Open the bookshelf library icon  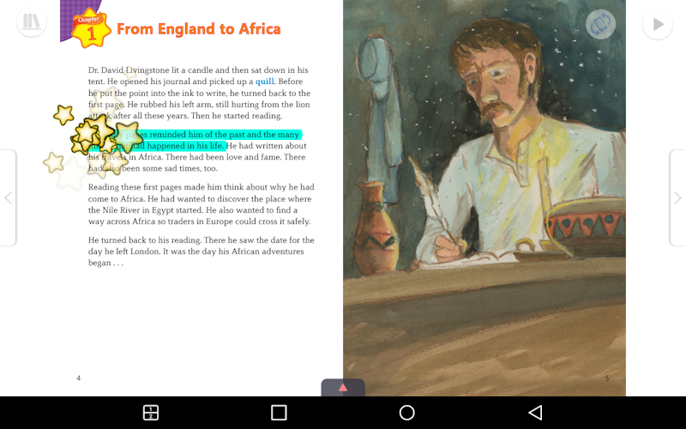(x=32, y=22)
